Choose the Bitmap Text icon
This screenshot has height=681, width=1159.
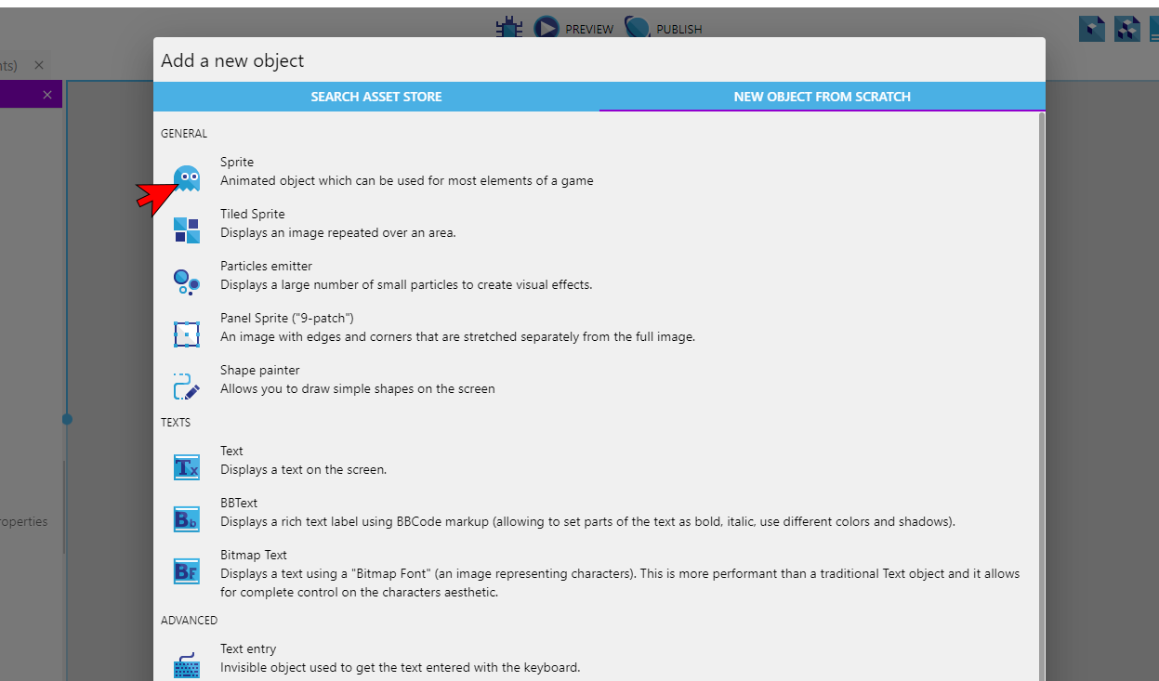click(x=187, y=571)
